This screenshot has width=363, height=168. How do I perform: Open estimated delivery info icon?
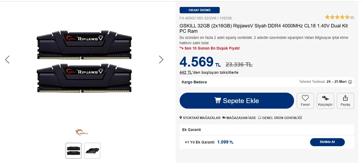pyautogui.click(x=350, y=82)
